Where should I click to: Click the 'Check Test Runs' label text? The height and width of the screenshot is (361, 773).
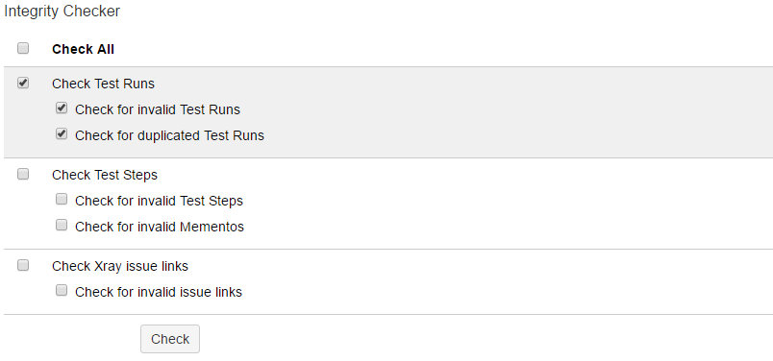pos(104,84)
